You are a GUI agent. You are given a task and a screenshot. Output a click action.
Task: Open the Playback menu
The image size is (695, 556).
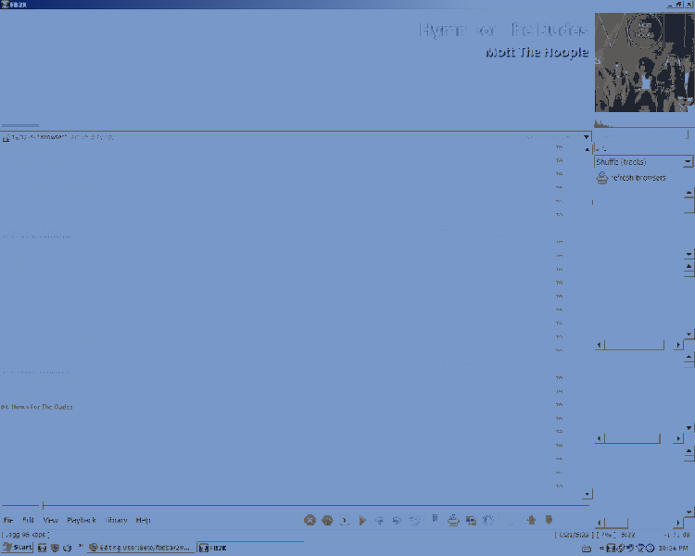point(81,520)
